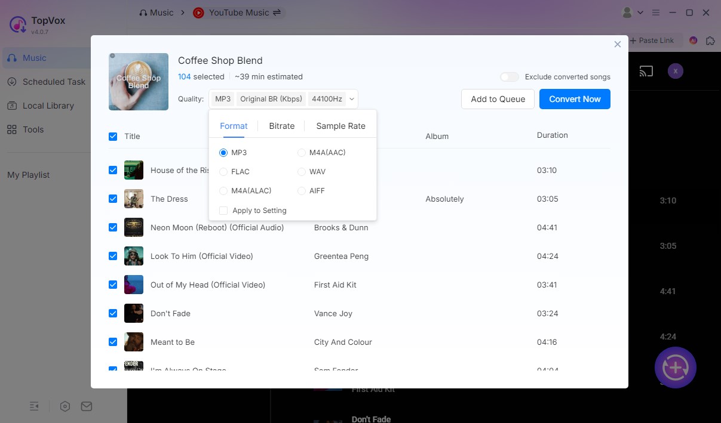Open settings via the gear icon
This screenshot has height=423, width=721.
click(x=65, y=406)
